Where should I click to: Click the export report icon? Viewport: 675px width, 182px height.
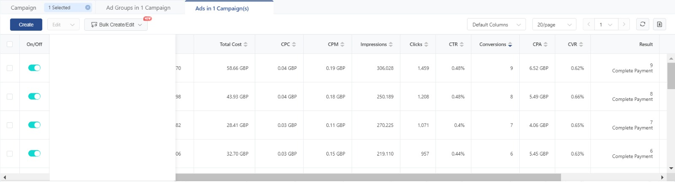pyautogui.click(x=659, y=24)
